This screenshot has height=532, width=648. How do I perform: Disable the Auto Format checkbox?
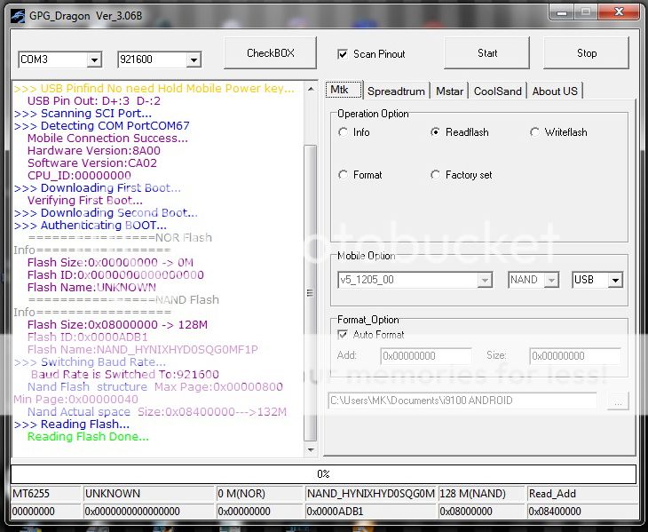click(x=343, y=335)
